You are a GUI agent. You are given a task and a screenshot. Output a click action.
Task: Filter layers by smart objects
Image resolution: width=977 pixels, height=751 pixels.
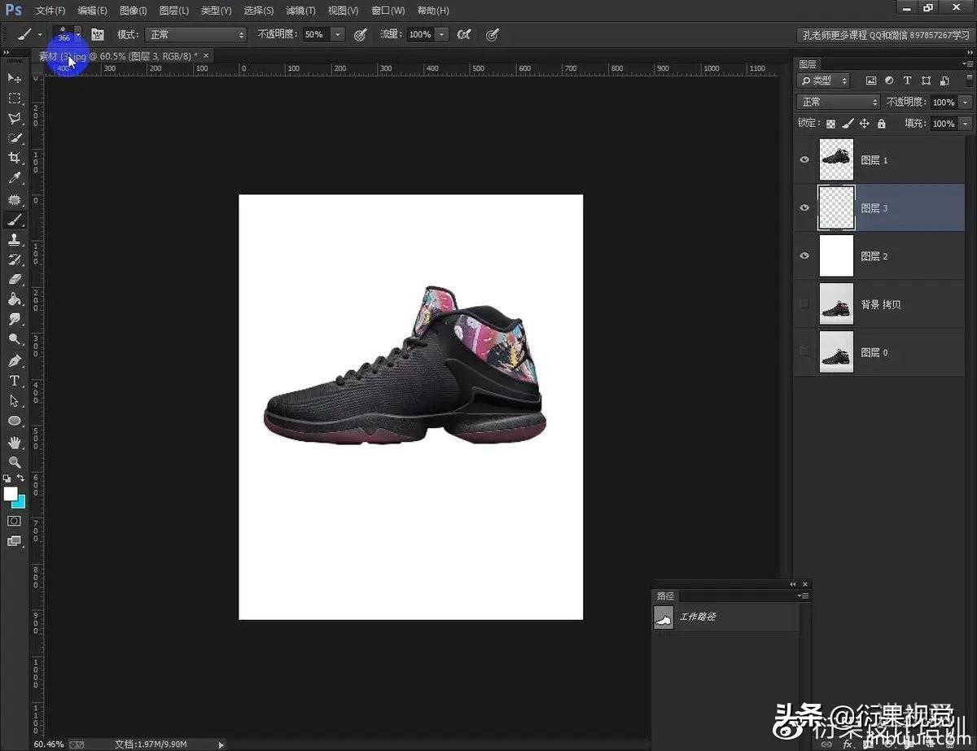point(944,81)
